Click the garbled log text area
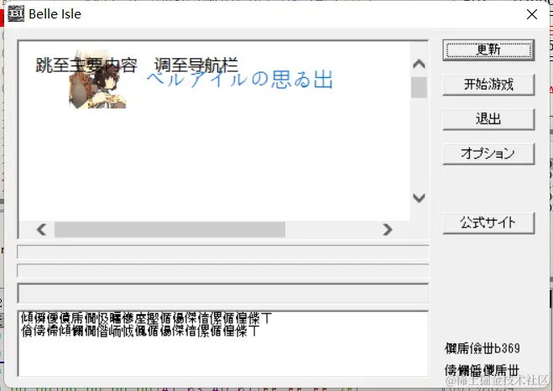Screen dimensions: 553x391 click(x=223, y=343)
